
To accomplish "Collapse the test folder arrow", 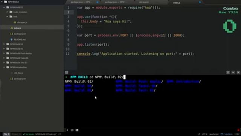I will pos(7,17).
